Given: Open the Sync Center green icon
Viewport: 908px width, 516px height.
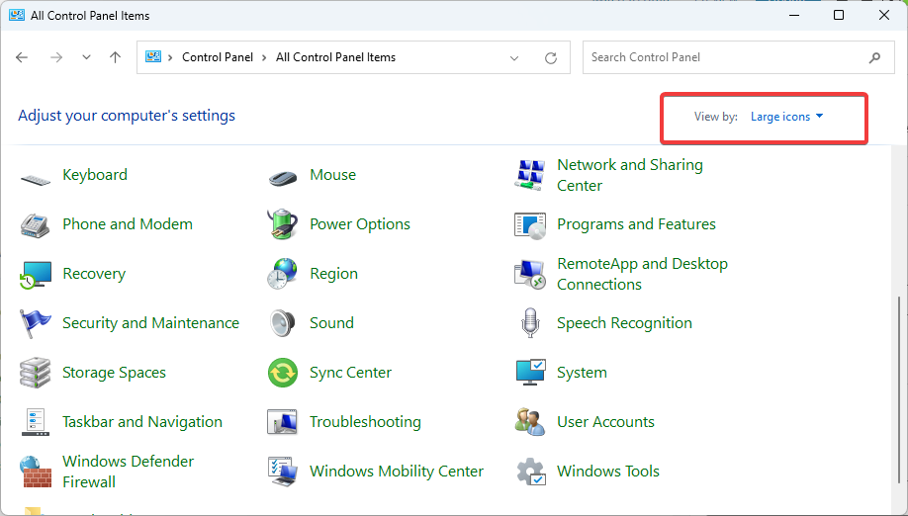Looking at the screenshot, I should pyautogui.click(x=283, y=373).
